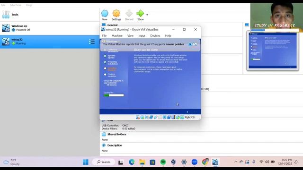Open Zoom from the taskbar
303x170 pixels.
point(195,162)
